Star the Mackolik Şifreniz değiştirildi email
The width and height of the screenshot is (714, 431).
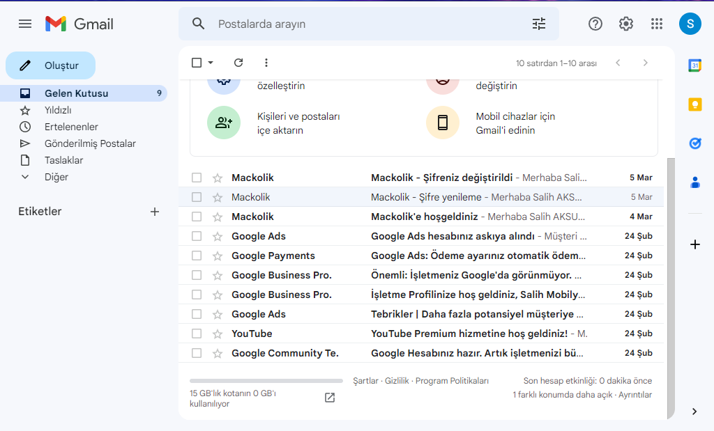tap(218, 178)
